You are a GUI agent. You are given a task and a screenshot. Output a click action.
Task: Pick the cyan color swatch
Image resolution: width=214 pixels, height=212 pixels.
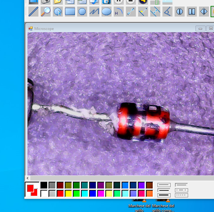pos(84,194)
